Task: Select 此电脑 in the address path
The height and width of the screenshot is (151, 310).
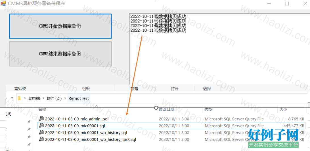Action: pos(34,98)
